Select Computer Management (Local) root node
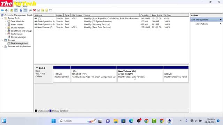Viewport: 223px width, 125px height. tap(18, 15)
